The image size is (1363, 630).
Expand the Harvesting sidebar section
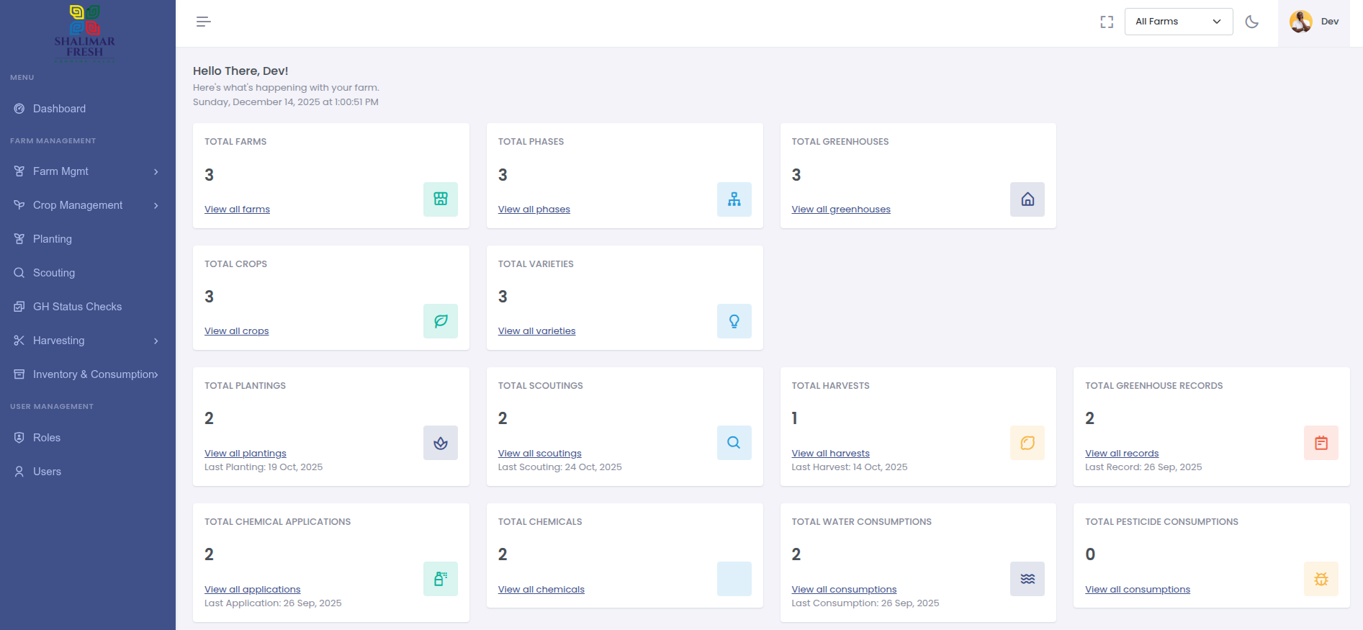tap(86, 341)
